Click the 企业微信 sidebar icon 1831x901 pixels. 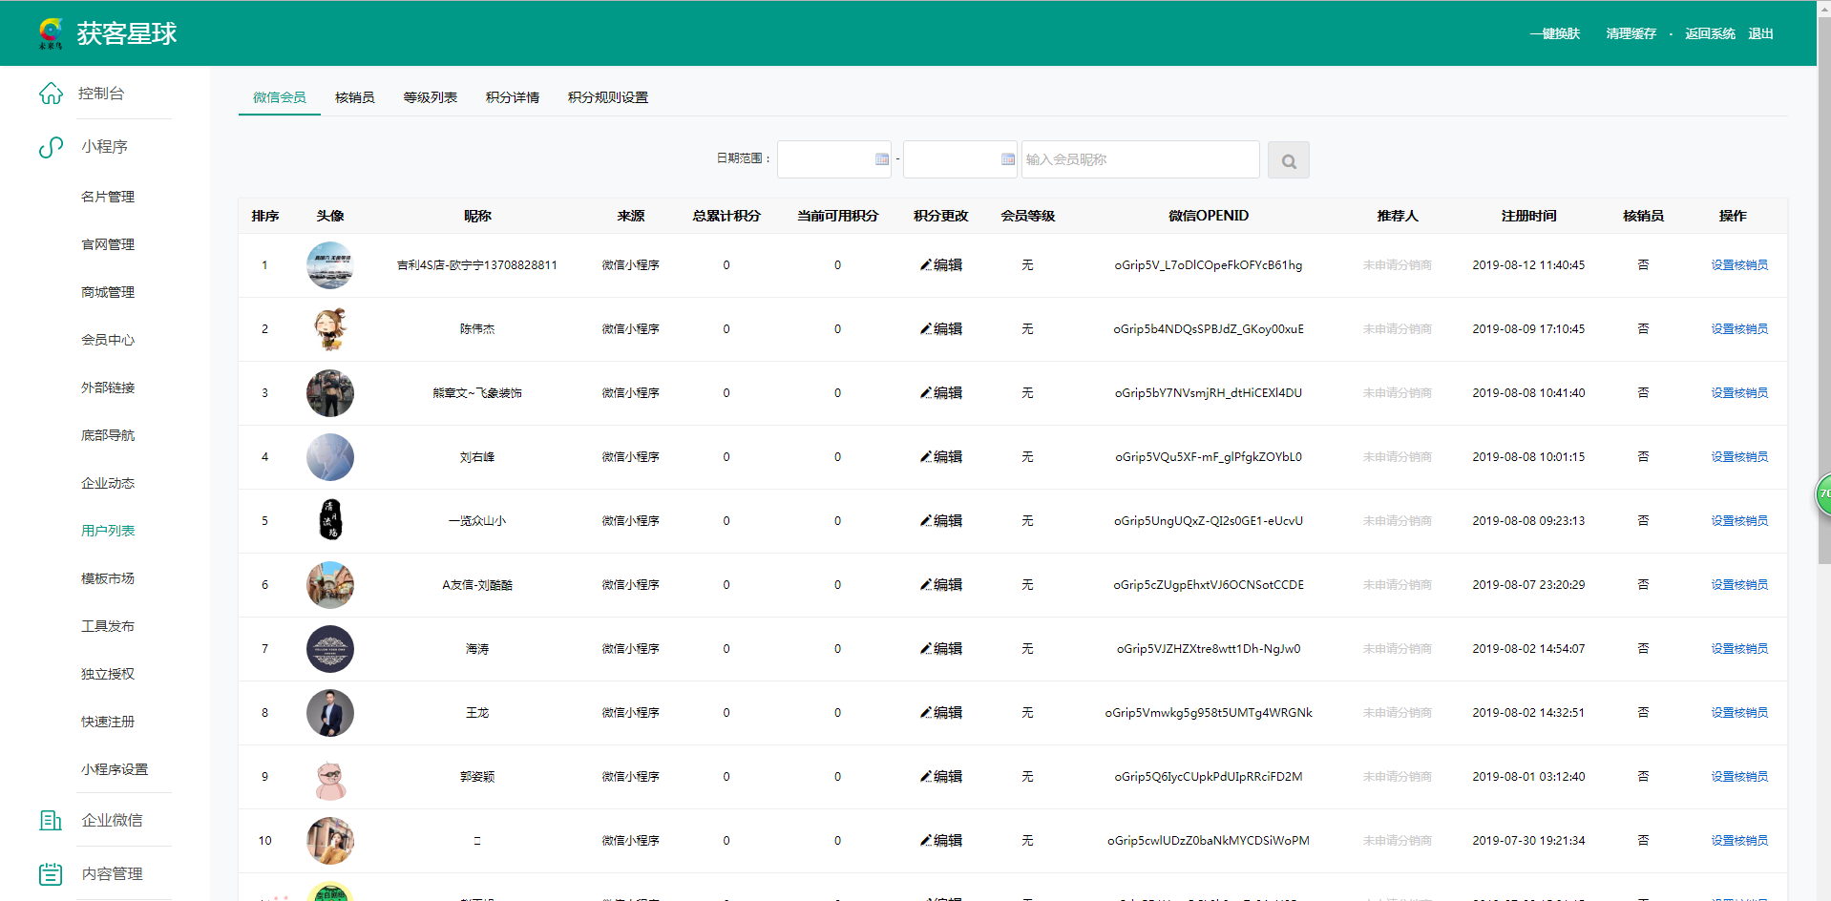[51, 820]
